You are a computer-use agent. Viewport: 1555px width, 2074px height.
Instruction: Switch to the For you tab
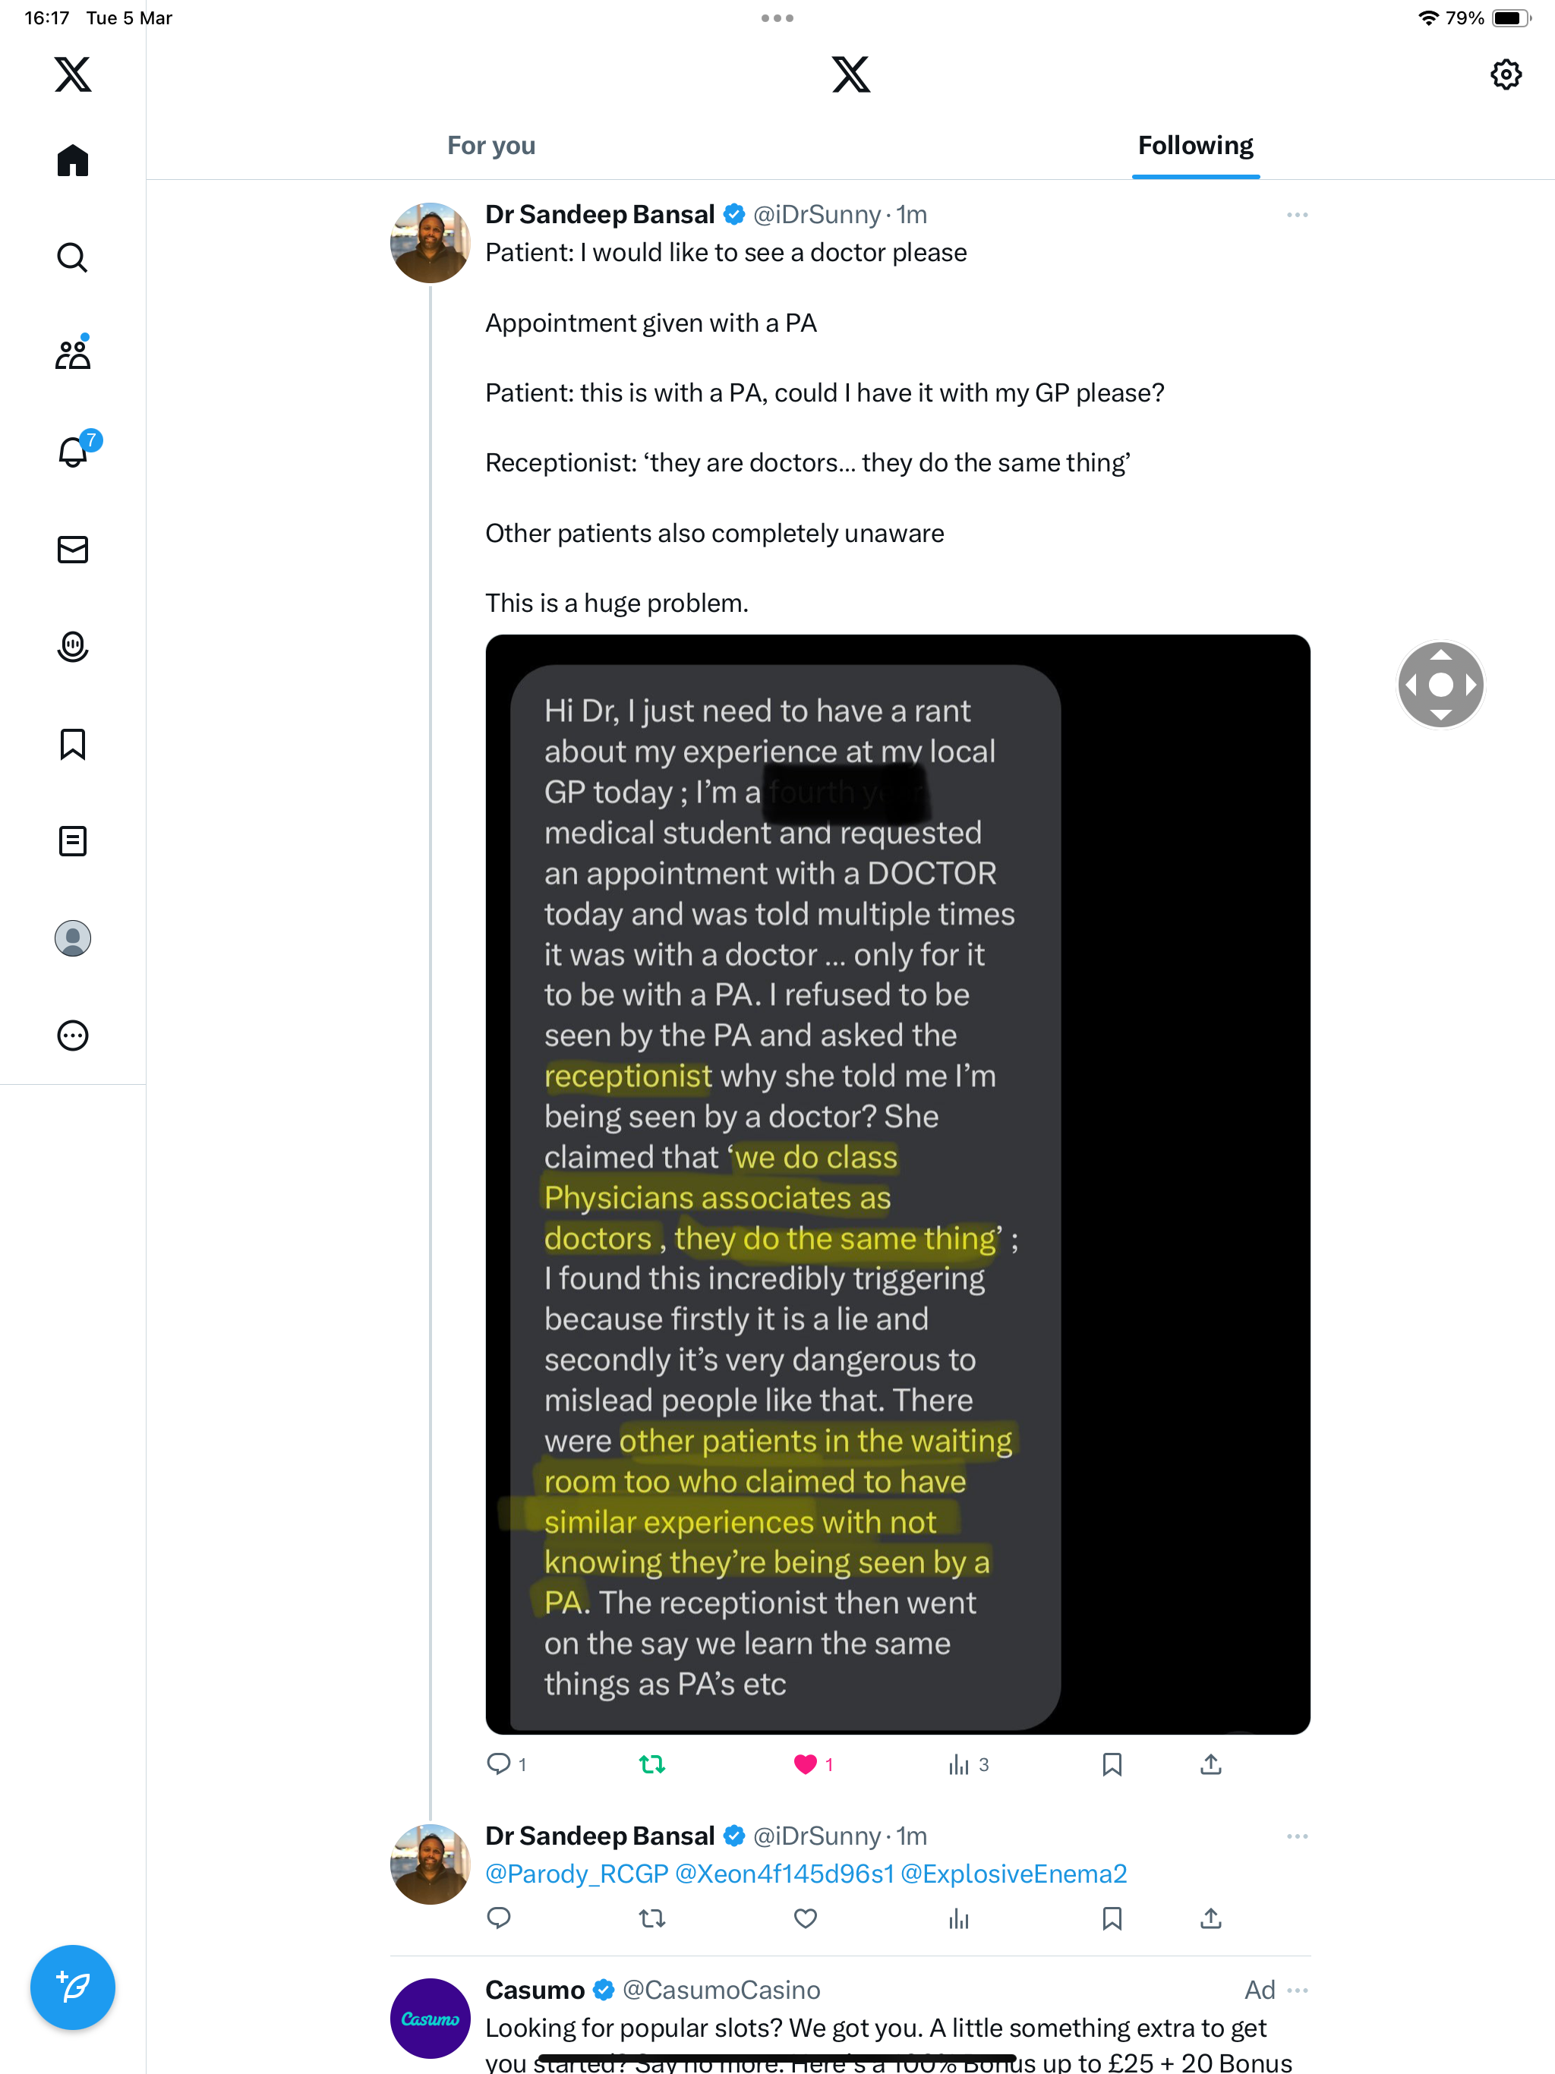click(x=491, y=145)
